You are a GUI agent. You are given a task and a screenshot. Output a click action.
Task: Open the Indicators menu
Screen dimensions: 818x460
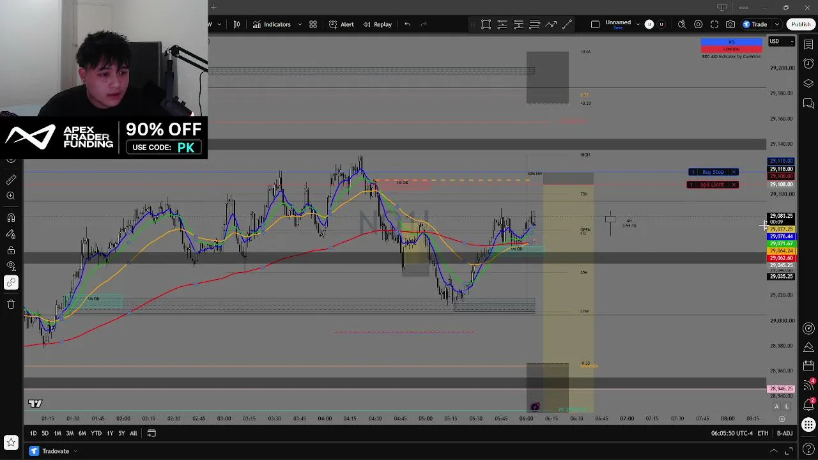(271, 24)
